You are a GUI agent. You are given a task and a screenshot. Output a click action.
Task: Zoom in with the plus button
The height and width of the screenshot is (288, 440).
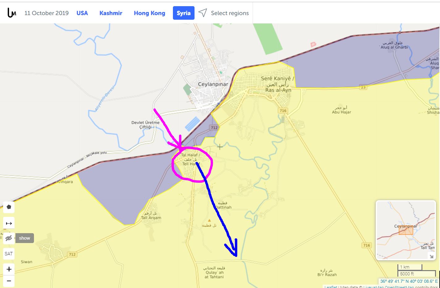click(x=9, y=269)
